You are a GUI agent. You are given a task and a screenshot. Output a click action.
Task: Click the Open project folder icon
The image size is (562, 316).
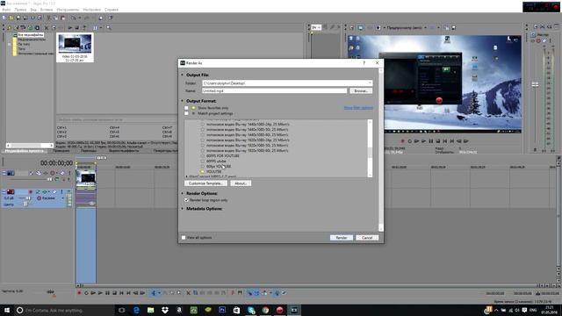(11, 18)
